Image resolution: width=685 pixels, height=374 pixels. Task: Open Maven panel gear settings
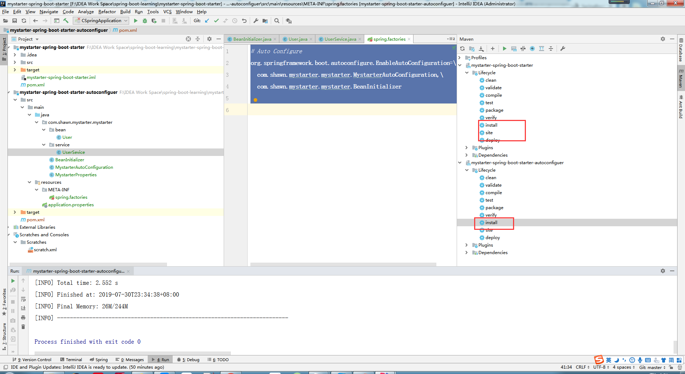[x=663, y=39]
